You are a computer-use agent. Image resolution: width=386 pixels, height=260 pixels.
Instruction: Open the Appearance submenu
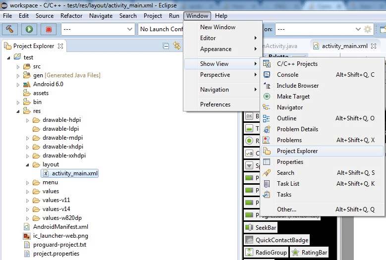223,49
